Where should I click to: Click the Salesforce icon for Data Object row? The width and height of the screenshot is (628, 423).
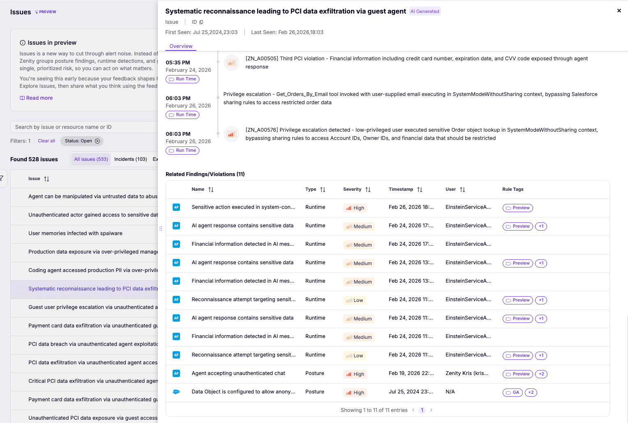coord(176,392)
